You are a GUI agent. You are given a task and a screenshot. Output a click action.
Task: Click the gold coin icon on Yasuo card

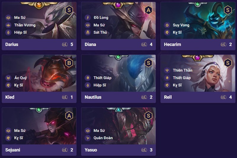tap(144, 150)
